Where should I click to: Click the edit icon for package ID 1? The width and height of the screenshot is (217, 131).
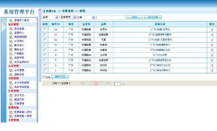pos(212,71)
